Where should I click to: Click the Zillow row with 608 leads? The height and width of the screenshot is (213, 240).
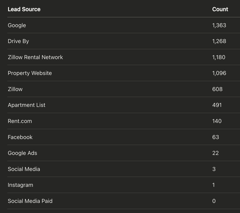[15, 89]
